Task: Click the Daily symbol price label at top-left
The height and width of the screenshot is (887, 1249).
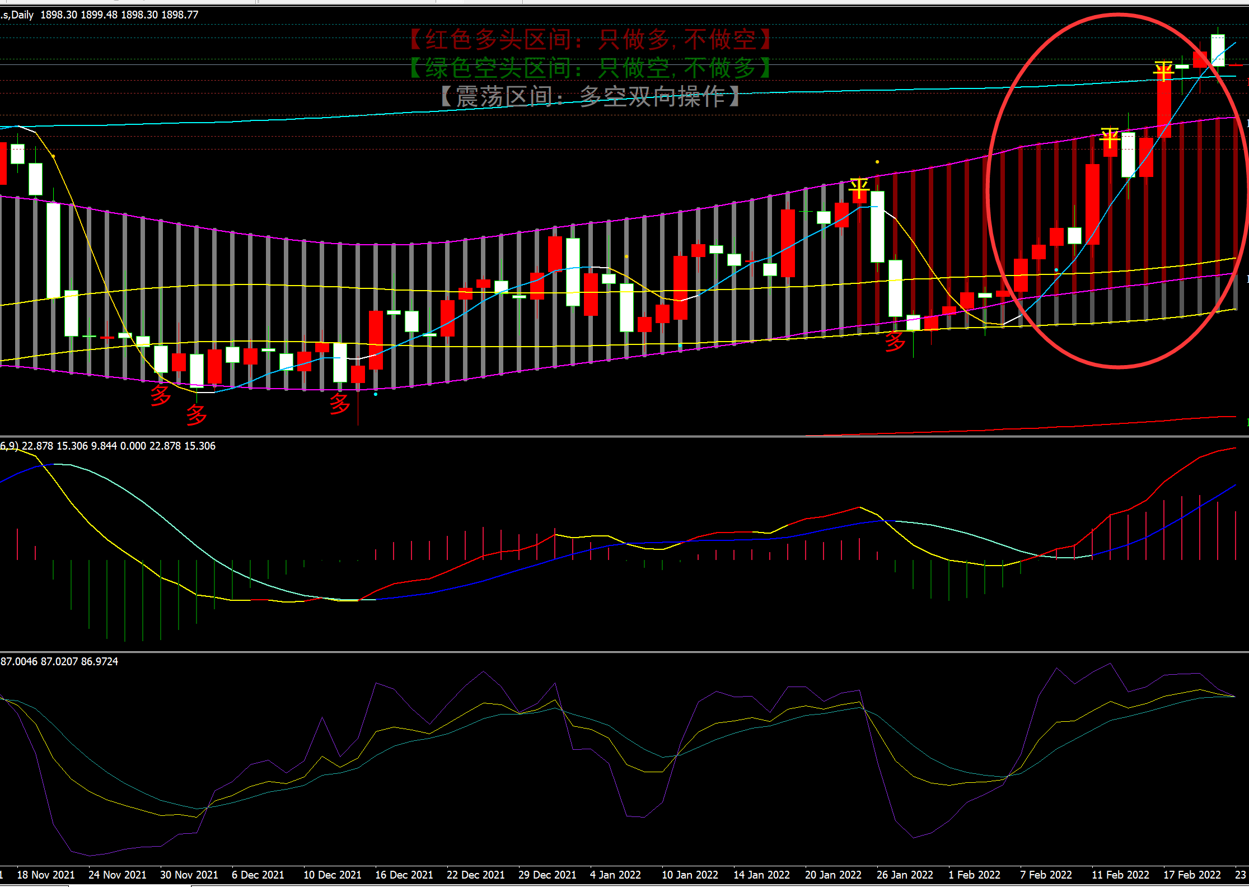Action: click(100, 15)
